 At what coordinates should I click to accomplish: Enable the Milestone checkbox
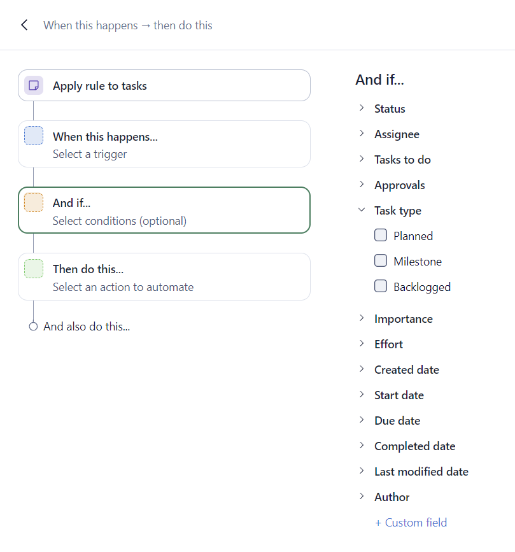coord(381,261)
